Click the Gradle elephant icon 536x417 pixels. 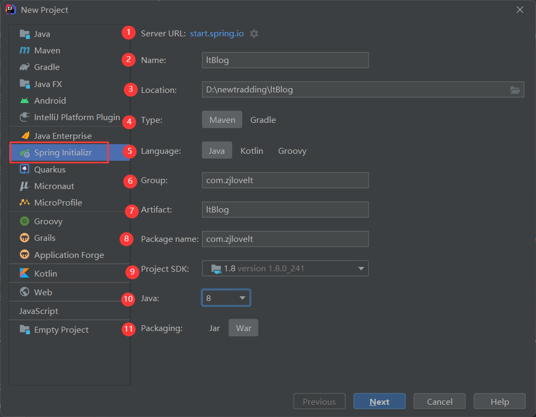click(x=25, y=67)
